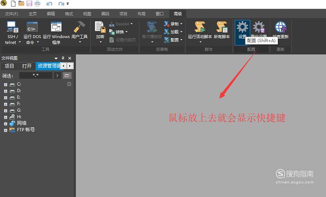Click the 筛选 filter input field

(36, 75)
